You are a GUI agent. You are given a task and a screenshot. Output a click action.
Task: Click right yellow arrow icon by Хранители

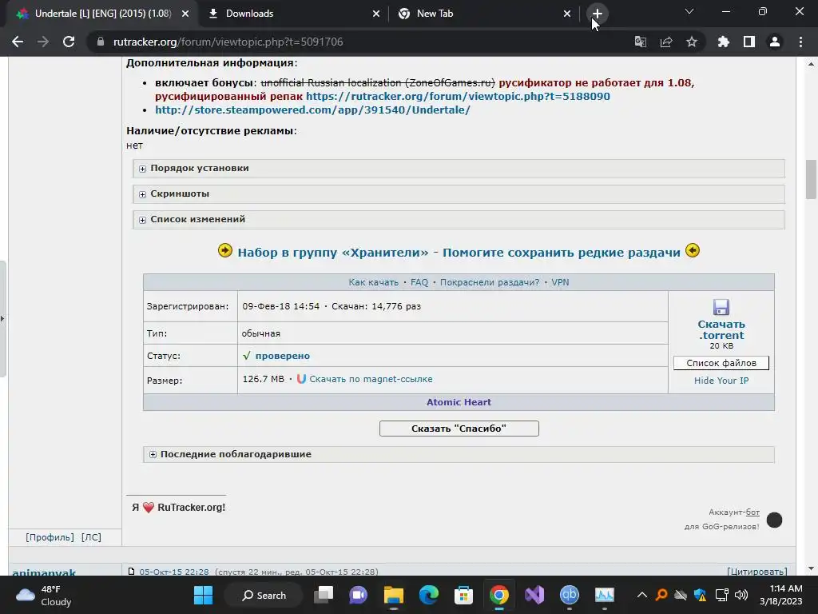pyautogui.click(x=693, y=250)
